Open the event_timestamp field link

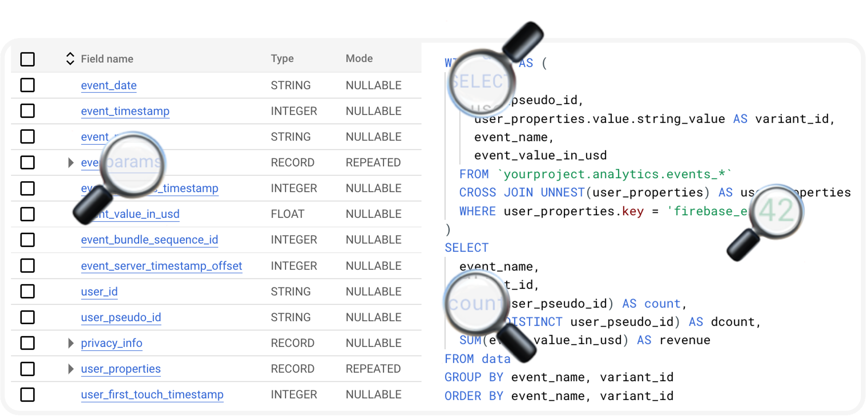[x=125, y=111]
